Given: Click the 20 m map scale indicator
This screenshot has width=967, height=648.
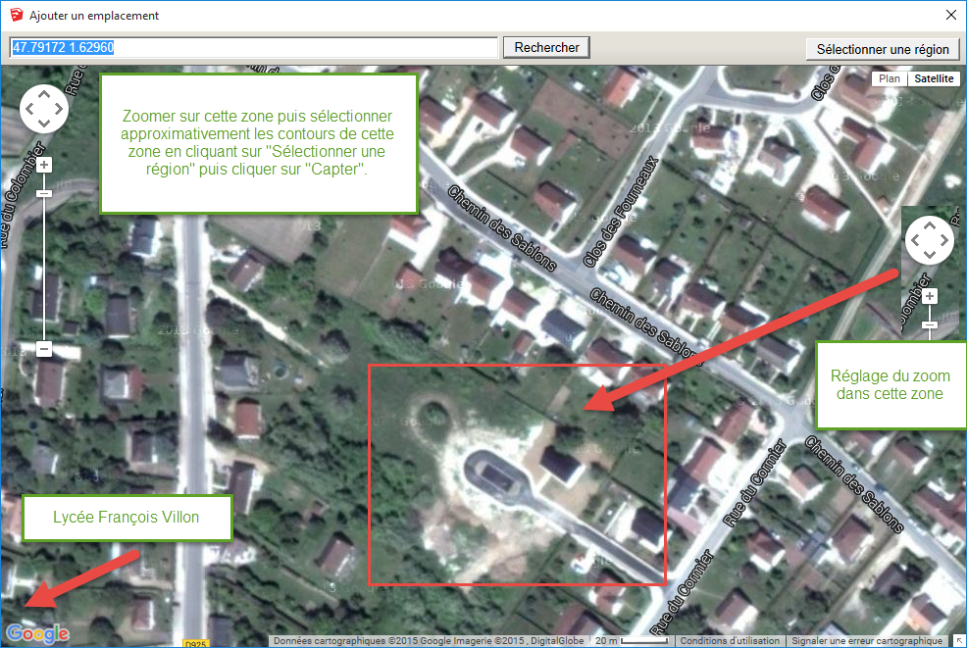Looking at the screenshot, I should click(x=632, y=641).
